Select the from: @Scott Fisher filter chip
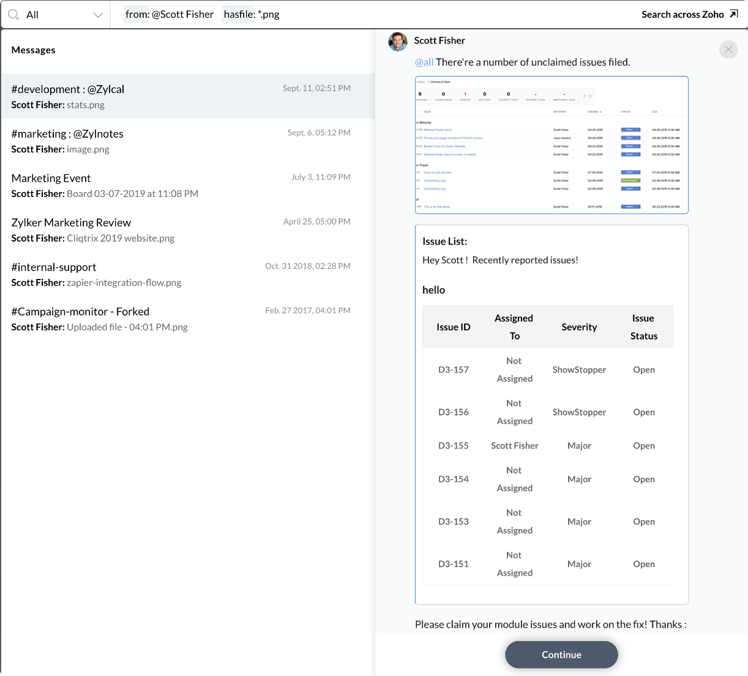The image size is (748, 676). [x=168, y=13]
